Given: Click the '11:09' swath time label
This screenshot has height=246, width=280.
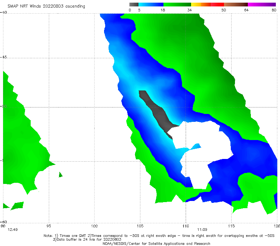Looking at the screenshot, I should [202, 230].
